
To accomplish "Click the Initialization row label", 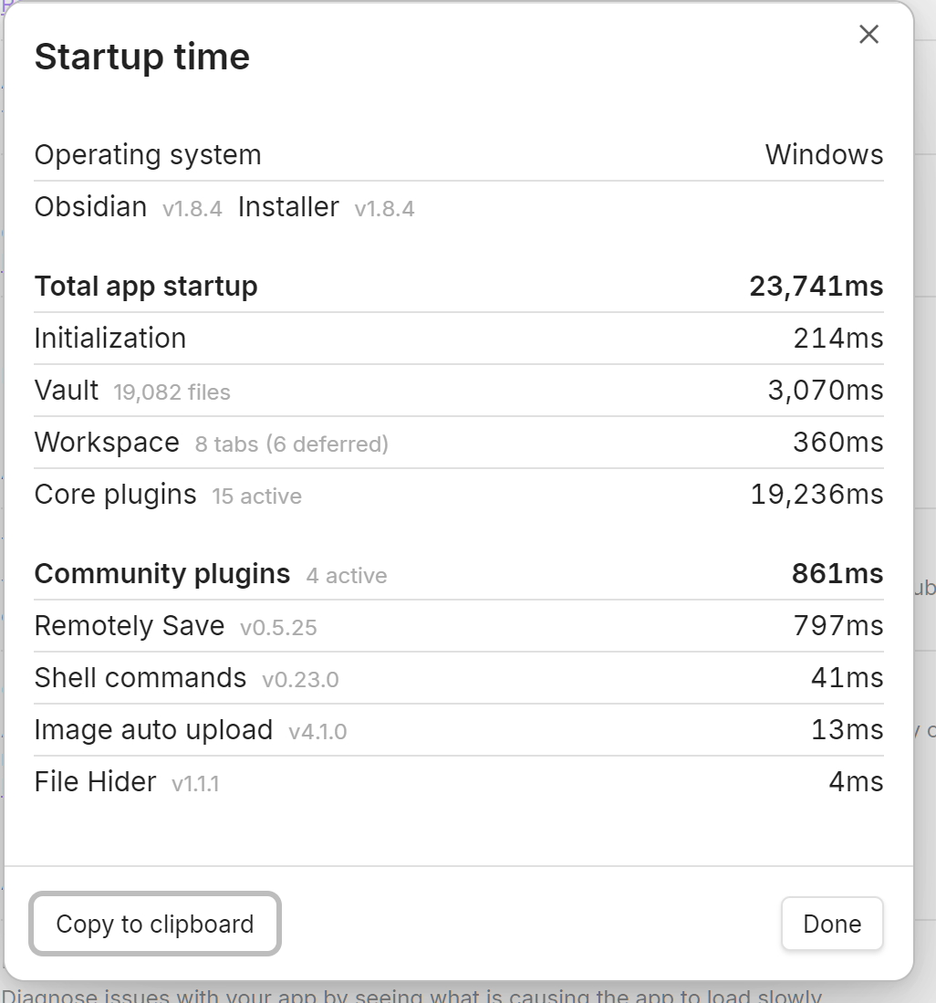I will pos(110,339).
